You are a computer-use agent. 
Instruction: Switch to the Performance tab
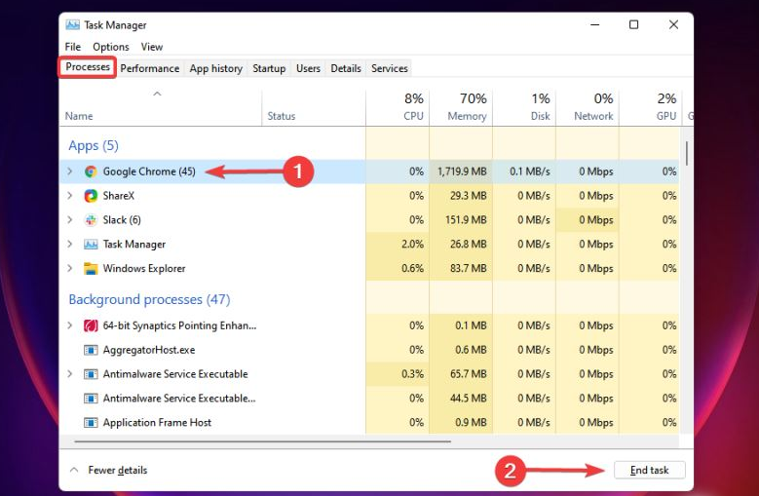[x=150, y=69]
